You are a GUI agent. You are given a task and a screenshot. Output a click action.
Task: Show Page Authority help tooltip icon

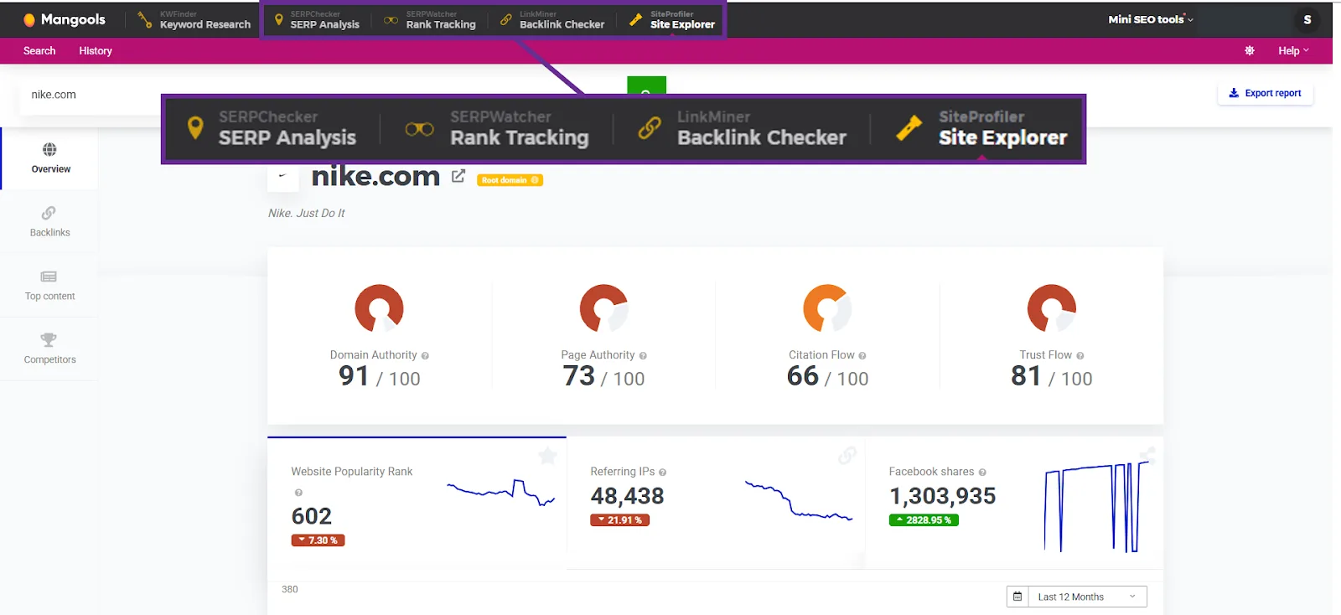(643, 356)
